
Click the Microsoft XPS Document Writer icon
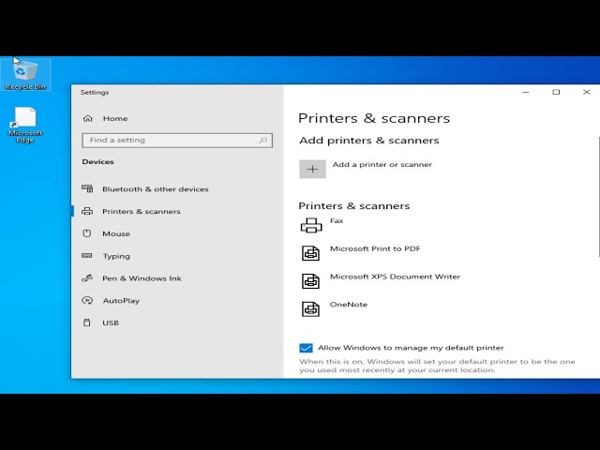(x=310, y=281)
